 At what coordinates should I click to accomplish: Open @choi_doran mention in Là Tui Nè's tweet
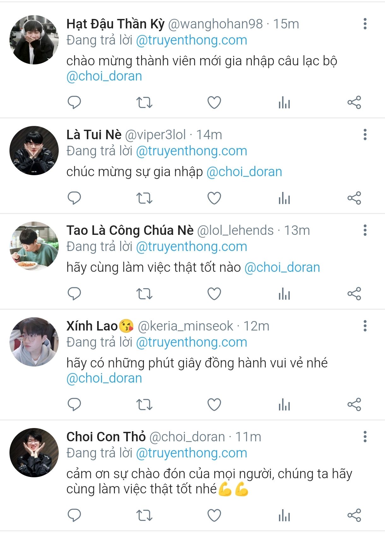click(244, 172)
